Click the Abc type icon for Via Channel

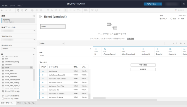click(x=43, y=71)
